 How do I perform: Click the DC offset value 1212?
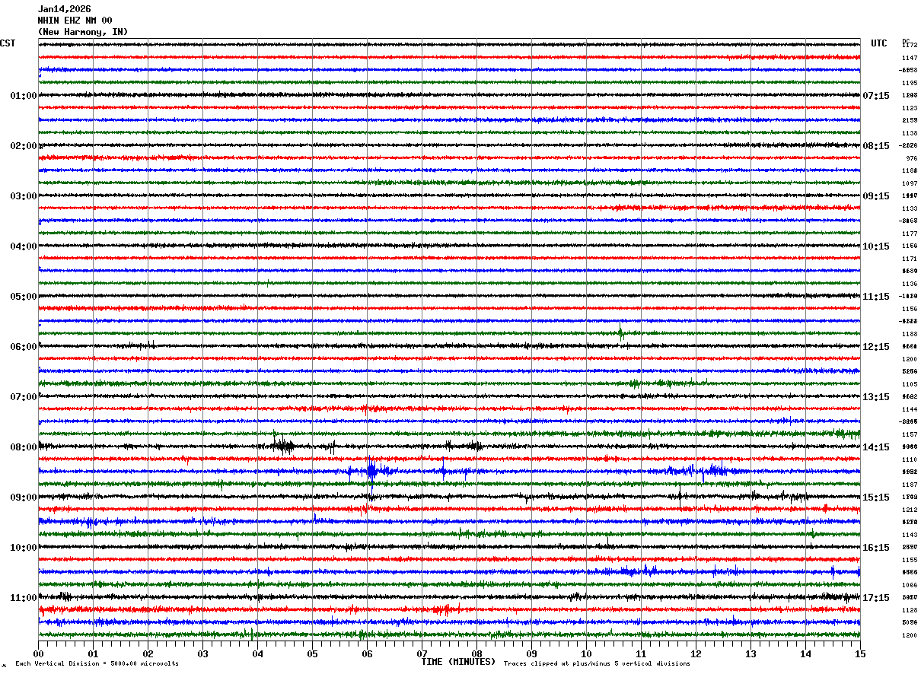pyautogui.click(x=910, y=510)
